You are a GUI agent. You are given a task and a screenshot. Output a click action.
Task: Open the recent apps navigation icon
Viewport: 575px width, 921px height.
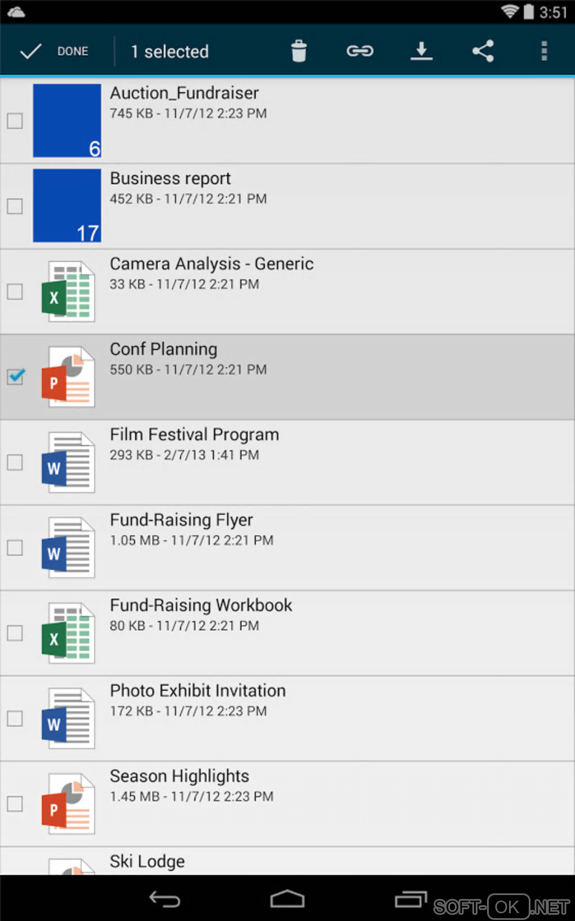[410, 899]
